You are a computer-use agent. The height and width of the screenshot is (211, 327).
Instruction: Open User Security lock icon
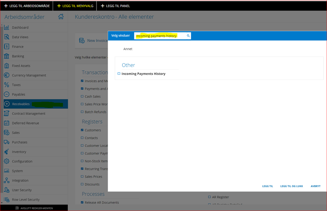pos(7,190)
